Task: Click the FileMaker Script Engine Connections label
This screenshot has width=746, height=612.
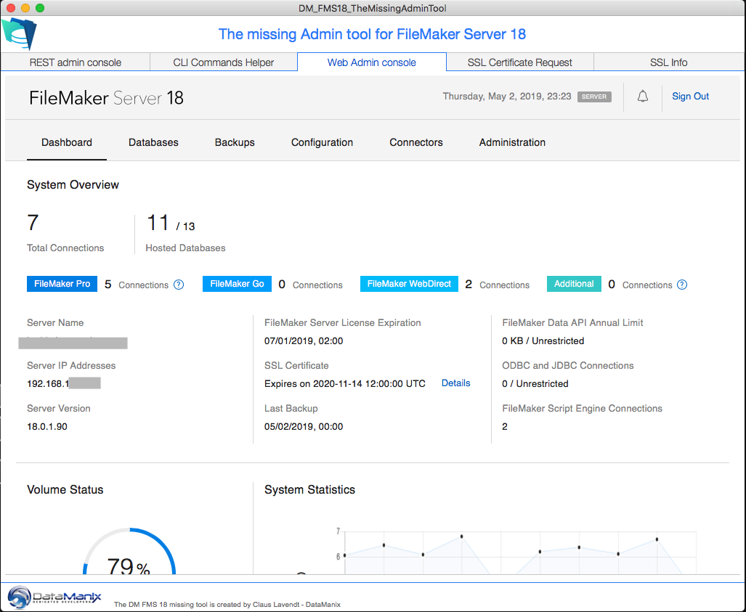Action: pos(582,409)
